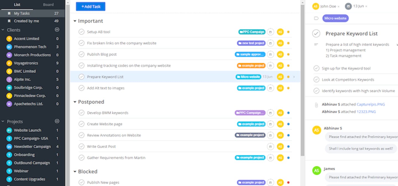Click assignee avatar on Setup AB tool row
The width and height of the screenshot is (398, 186).
(280, 32)
